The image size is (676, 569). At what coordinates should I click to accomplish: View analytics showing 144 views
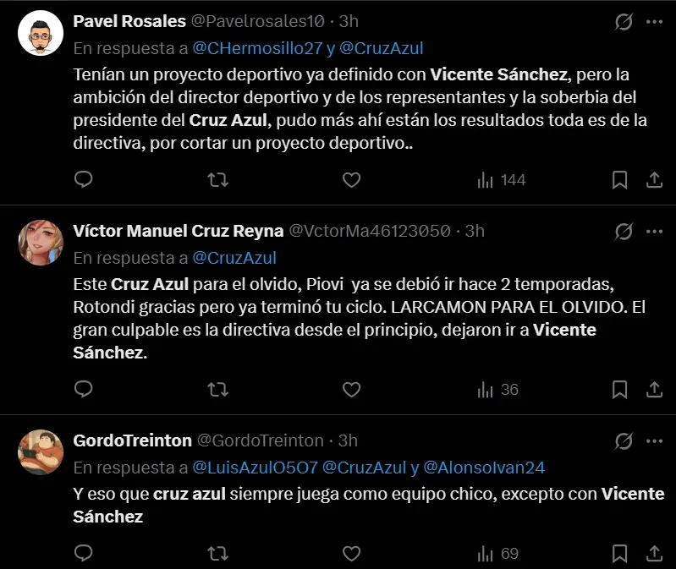(x=501, y=179)
